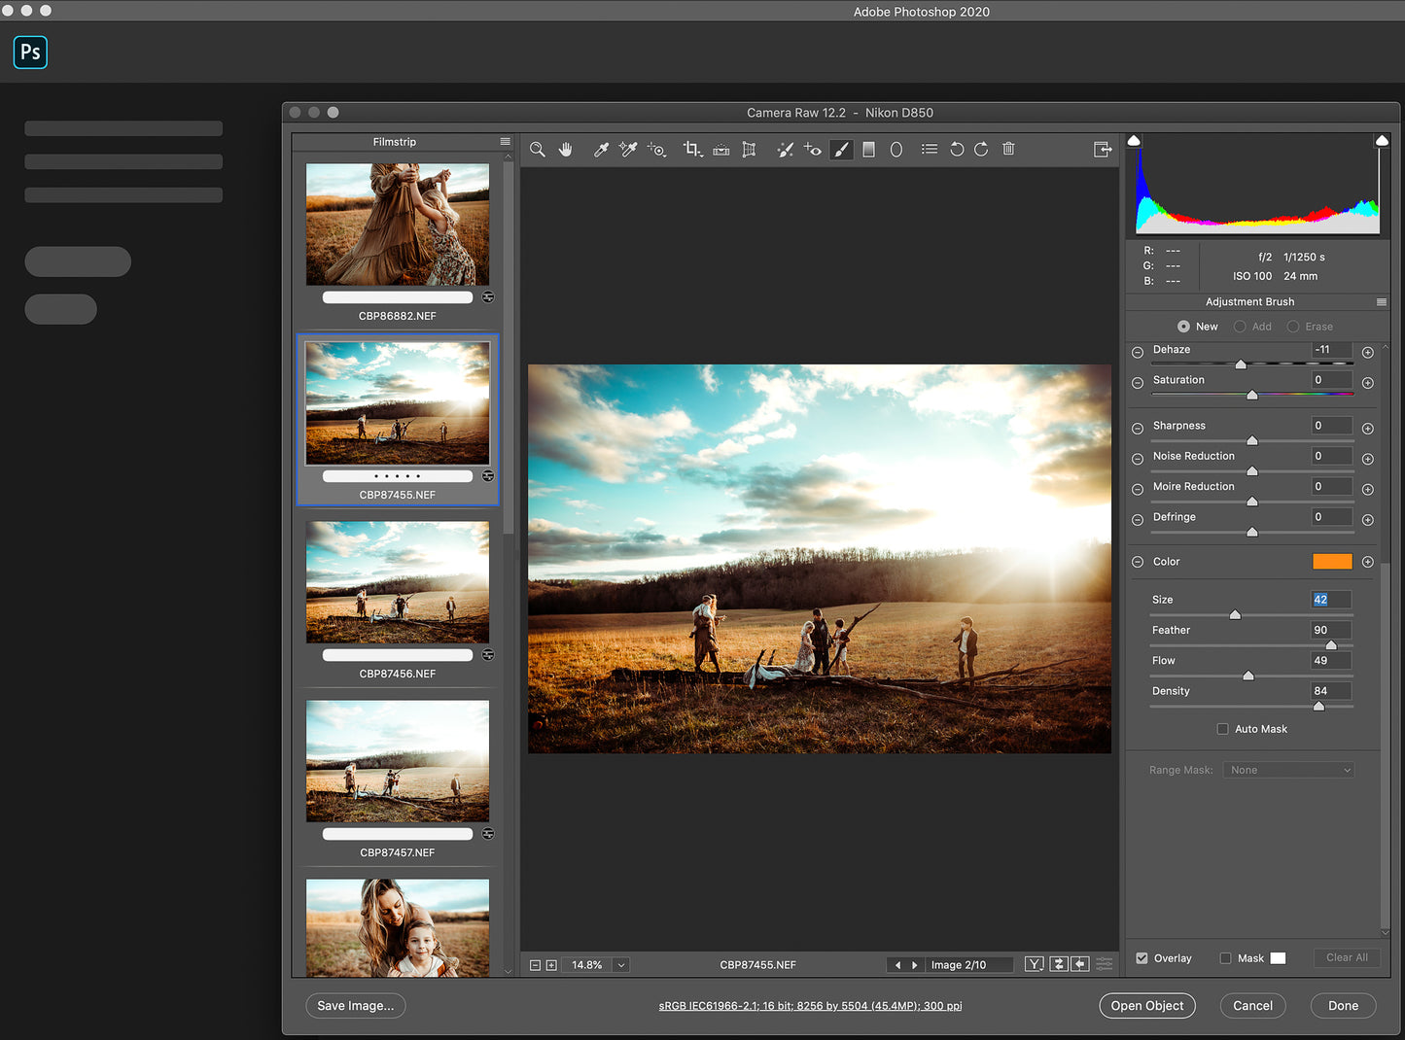This screenshot has width=1405, height=1040.
Task: Open the zoom level dropdown
Action: tap(620, 964)
